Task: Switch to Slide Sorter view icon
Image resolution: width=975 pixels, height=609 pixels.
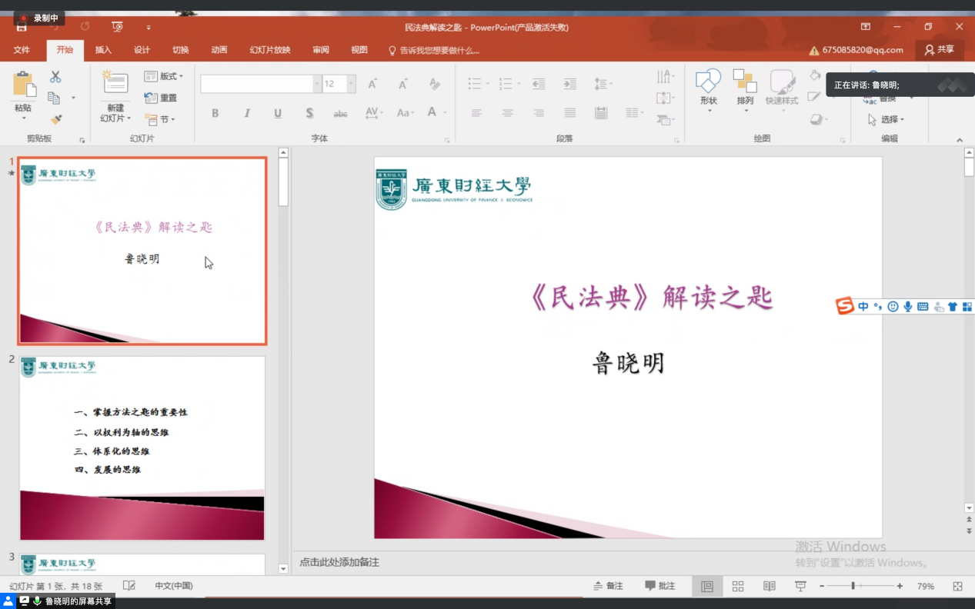Action: [738, 586]
